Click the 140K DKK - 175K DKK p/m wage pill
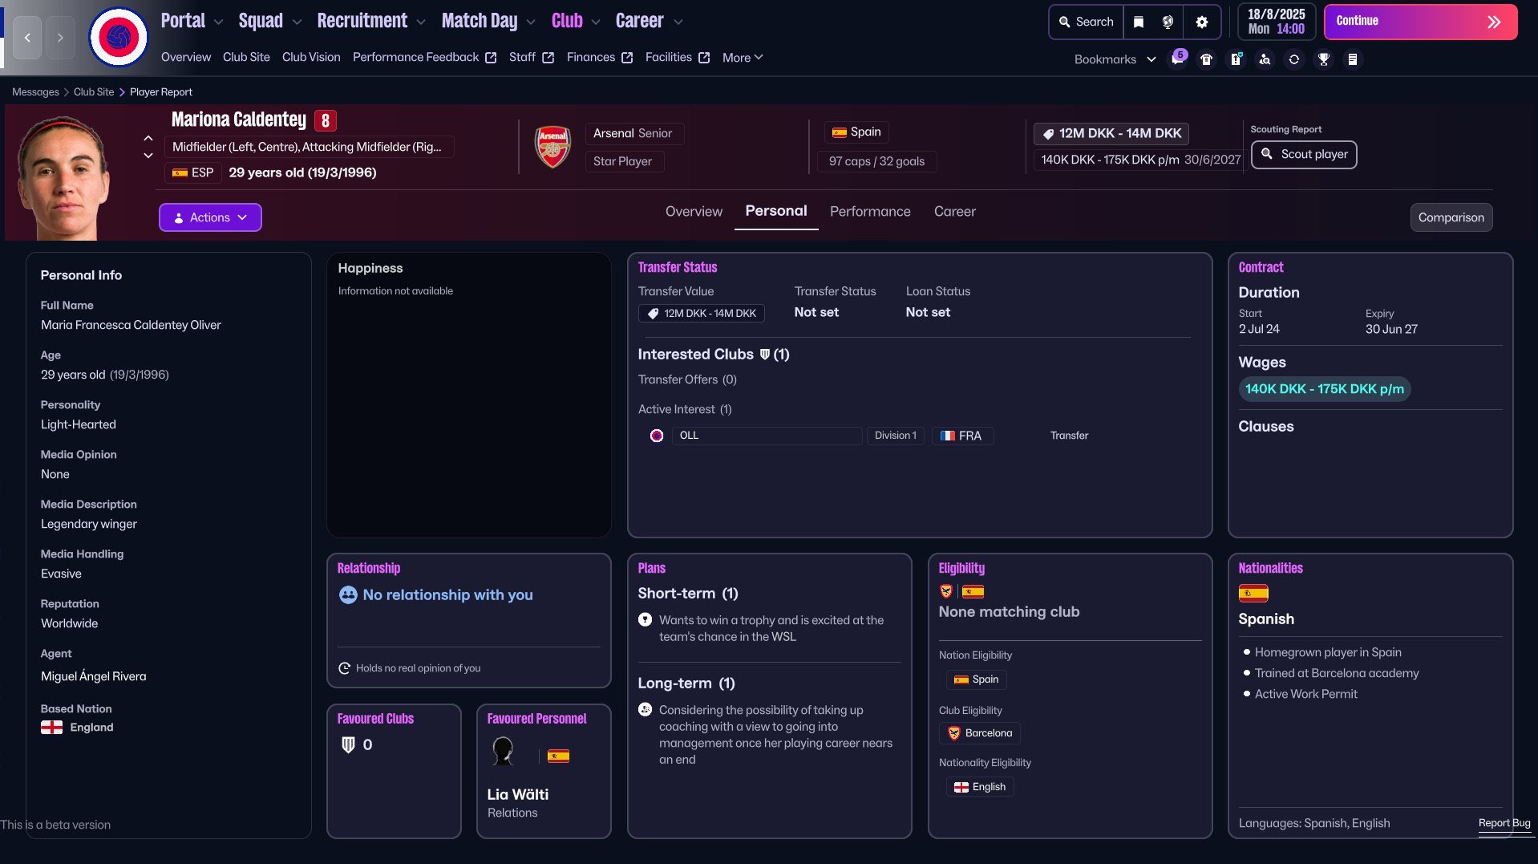Screen dimensions: 1538x864 [1324, 389]
